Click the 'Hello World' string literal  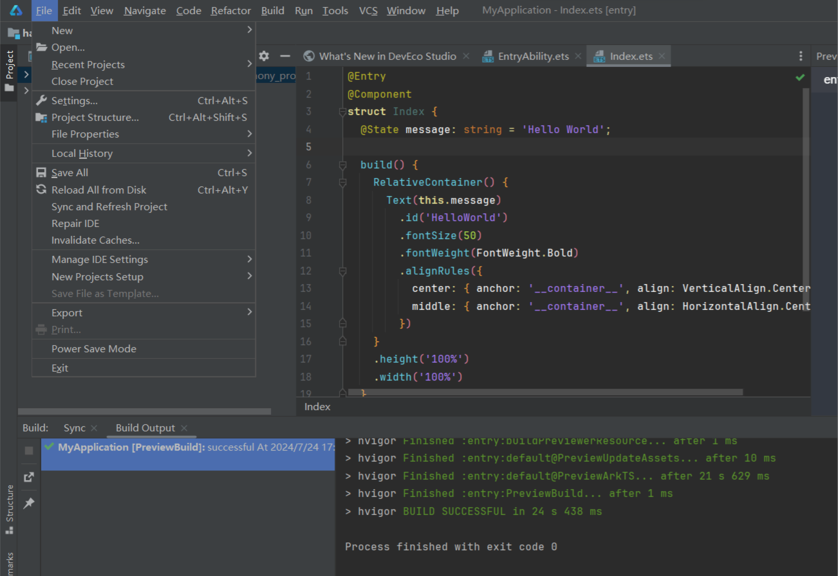click(x=563, y=129)
